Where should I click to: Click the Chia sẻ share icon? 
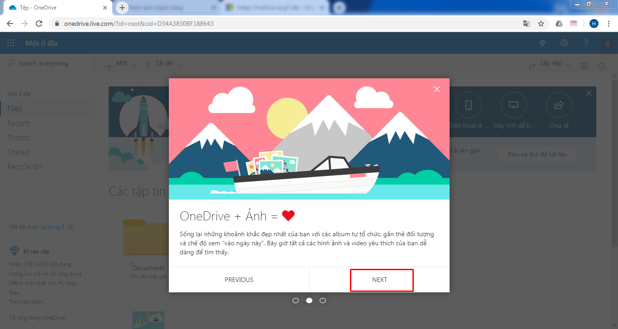(559, 105)
